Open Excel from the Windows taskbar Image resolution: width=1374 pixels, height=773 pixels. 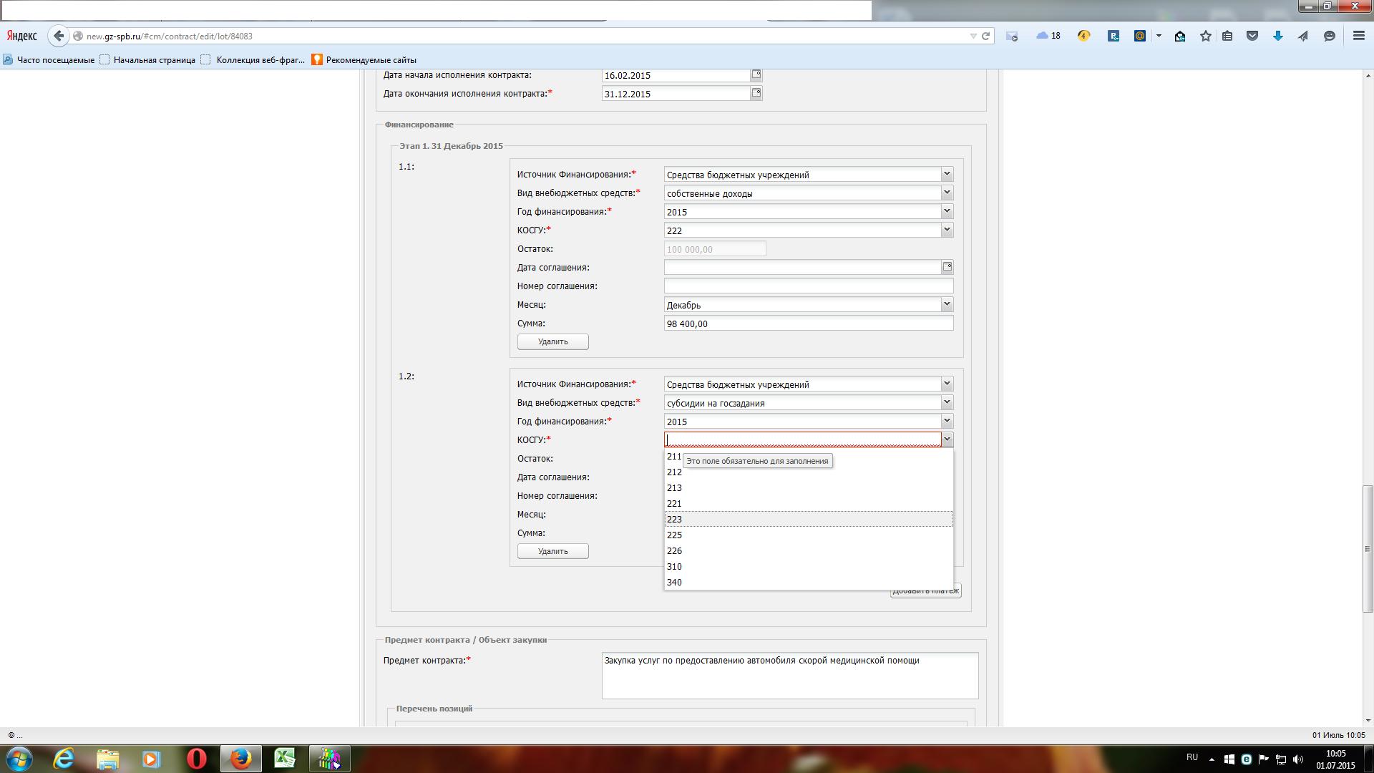(285, 758)
